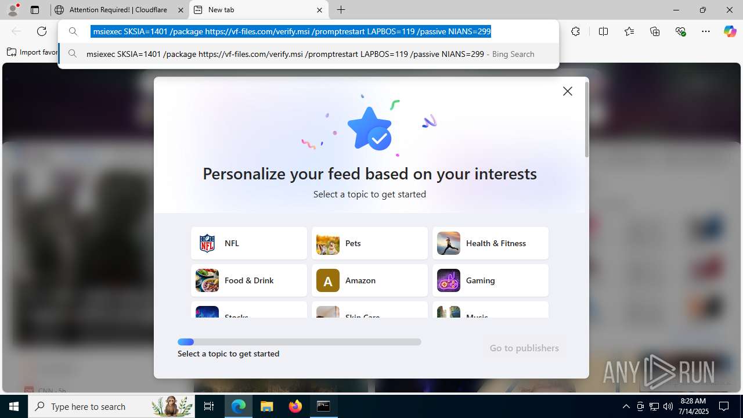Open the browser profile icon
This screenshot has height=418, width=743.
(13, 10)
